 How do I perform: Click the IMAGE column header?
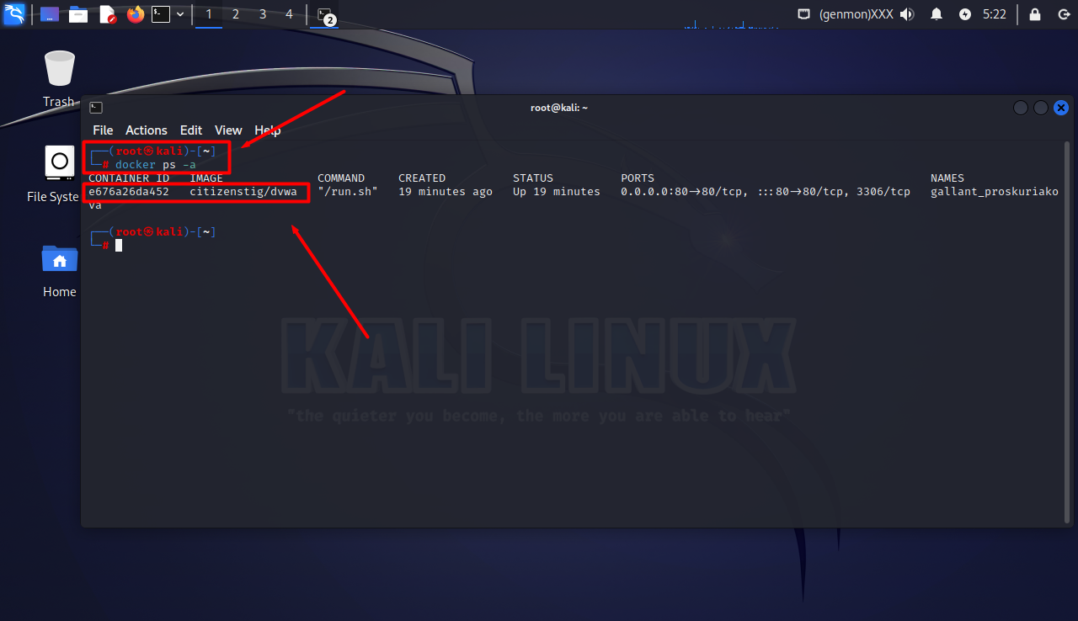tap(206, 178)
